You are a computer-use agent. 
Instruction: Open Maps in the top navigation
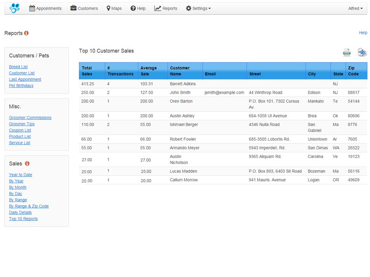114,8
